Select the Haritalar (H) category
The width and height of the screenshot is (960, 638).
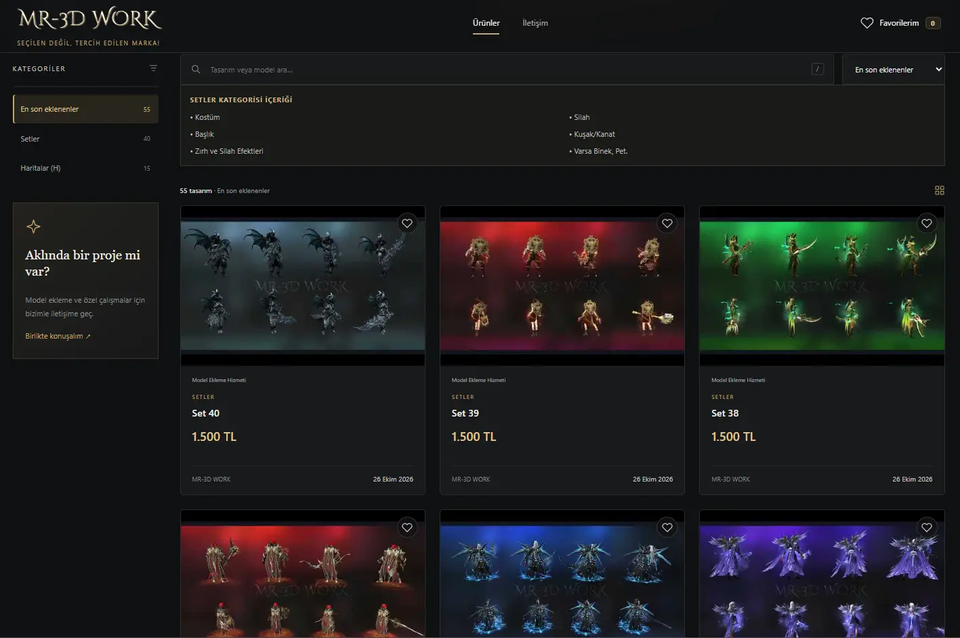(85, 168)
